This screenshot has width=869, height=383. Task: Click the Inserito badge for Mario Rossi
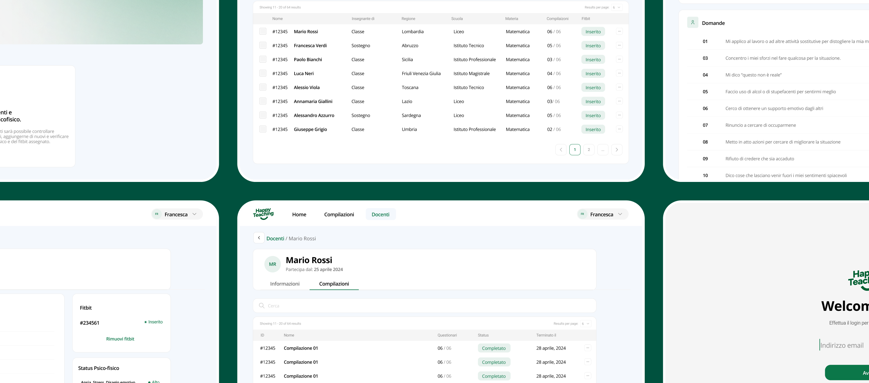593,31
